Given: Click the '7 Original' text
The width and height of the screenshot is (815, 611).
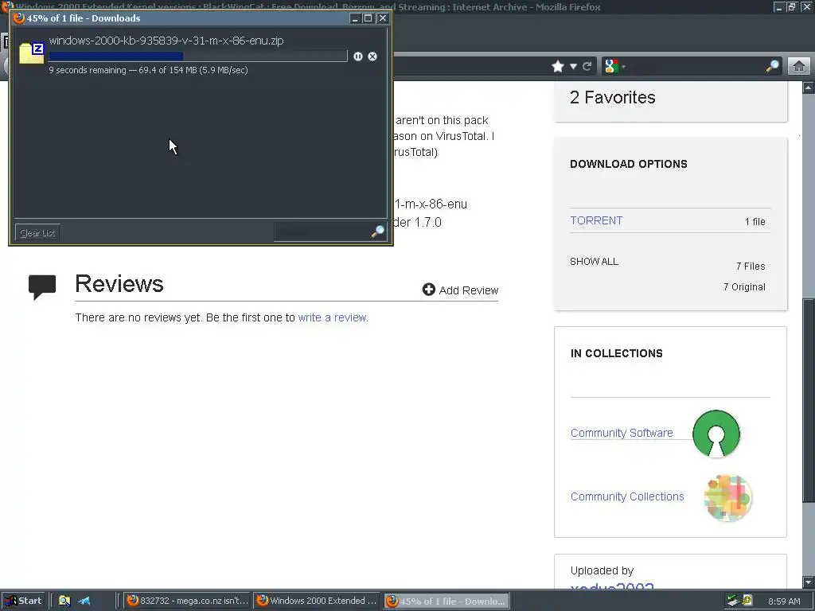Looking at the screenshot, I should (744, 286).
